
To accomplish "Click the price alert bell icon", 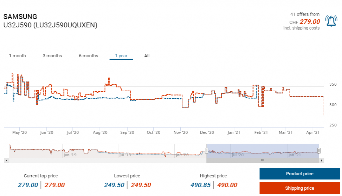I will [x=331, y=21].
